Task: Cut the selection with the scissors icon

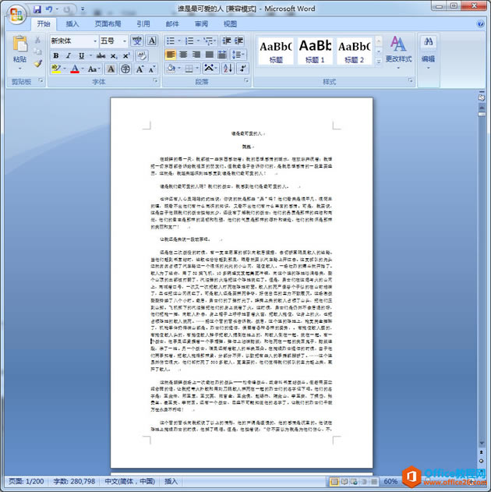Action: click(37, 40)
